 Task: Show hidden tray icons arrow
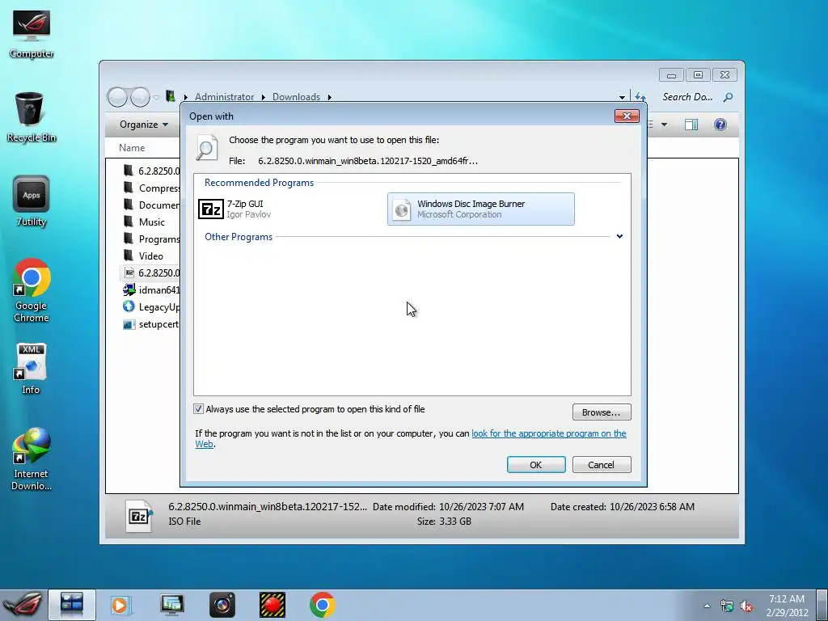point(707,606)
